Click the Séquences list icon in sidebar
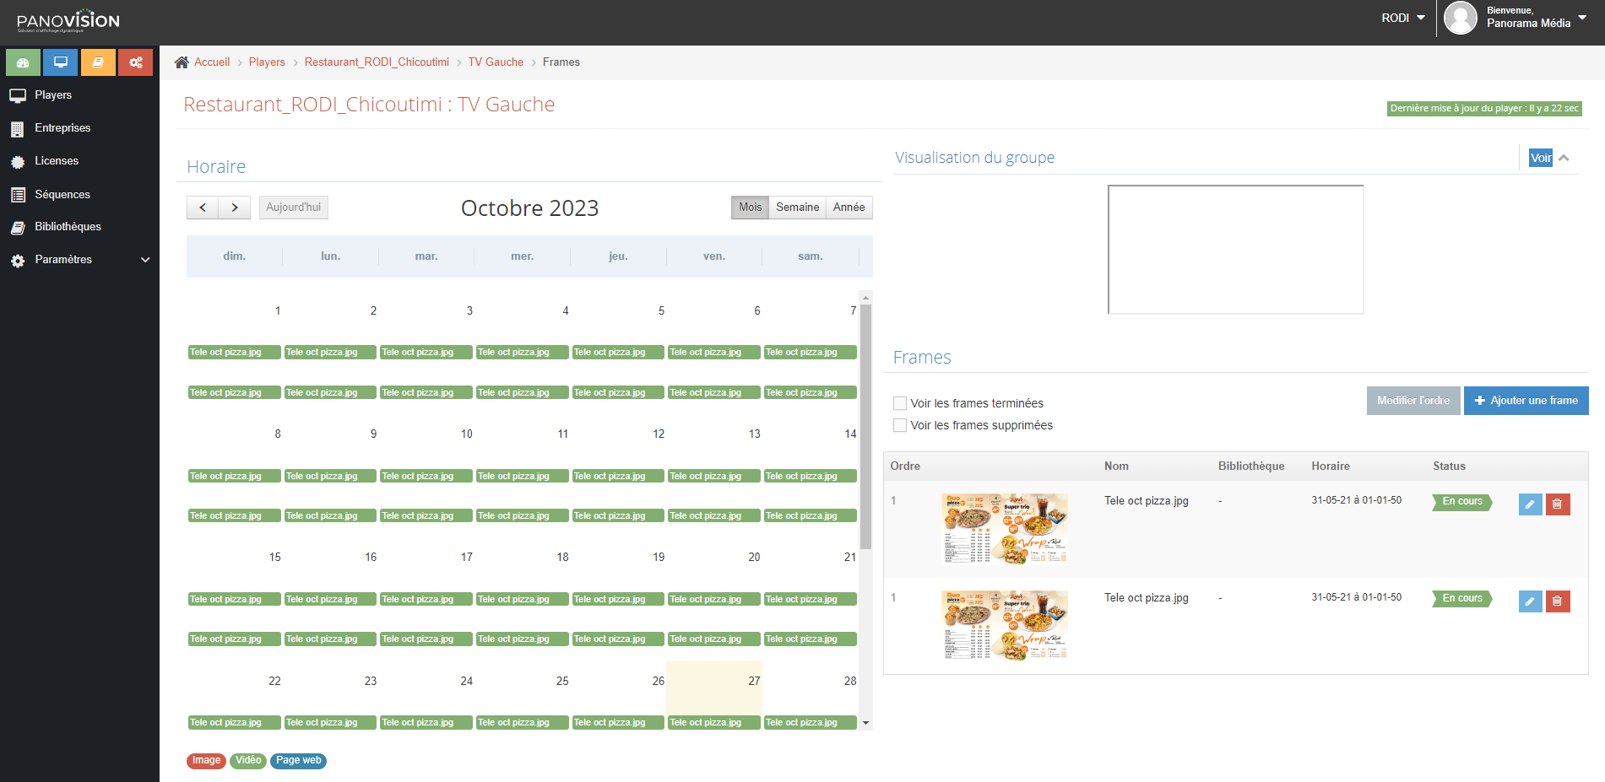1605x782 pixels. (x=18, y=195)
